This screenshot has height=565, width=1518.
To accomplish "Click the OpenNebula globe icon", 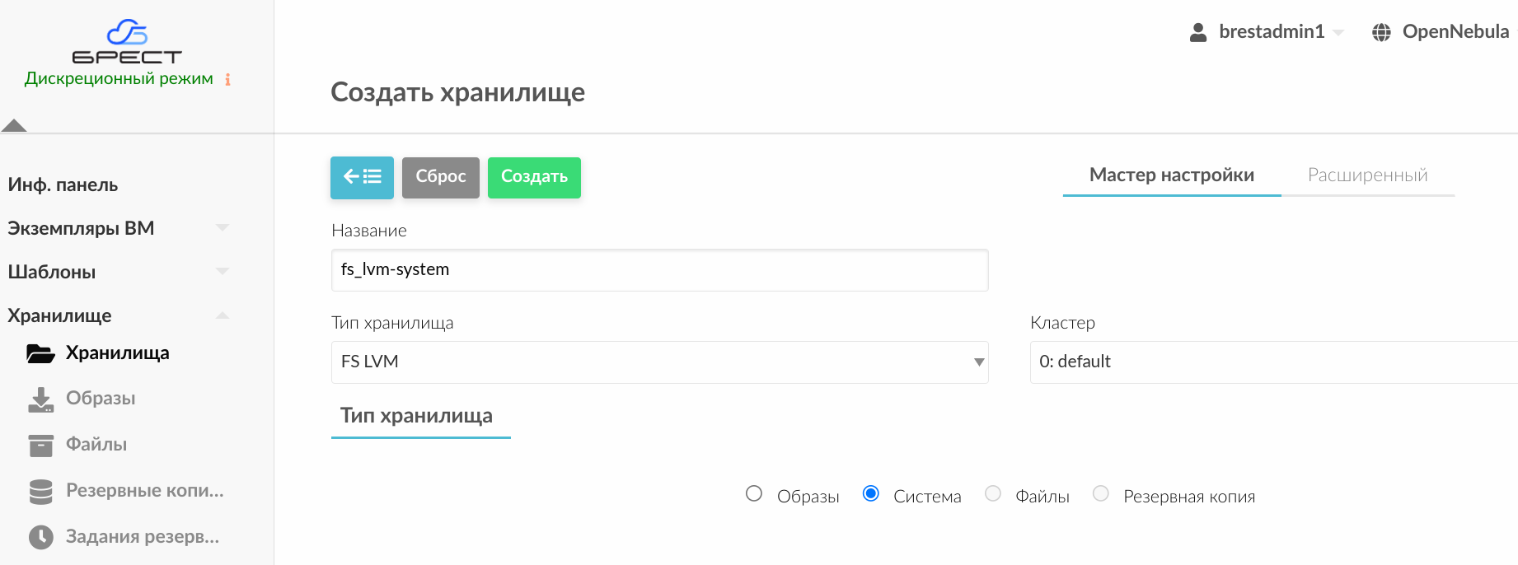I will tap(1381, 32).
